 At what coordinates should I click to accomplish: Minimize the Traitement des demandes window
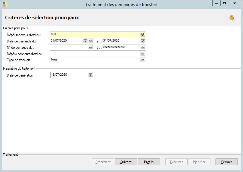click(x=216, y=3)
